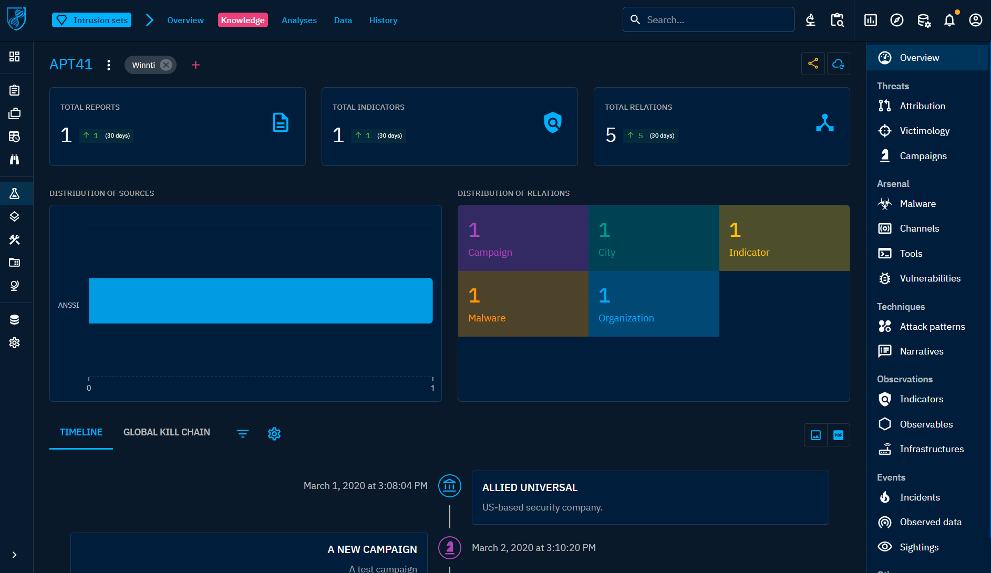Open the user profile icon
991x573 pixels.
(x=975, y=20)
